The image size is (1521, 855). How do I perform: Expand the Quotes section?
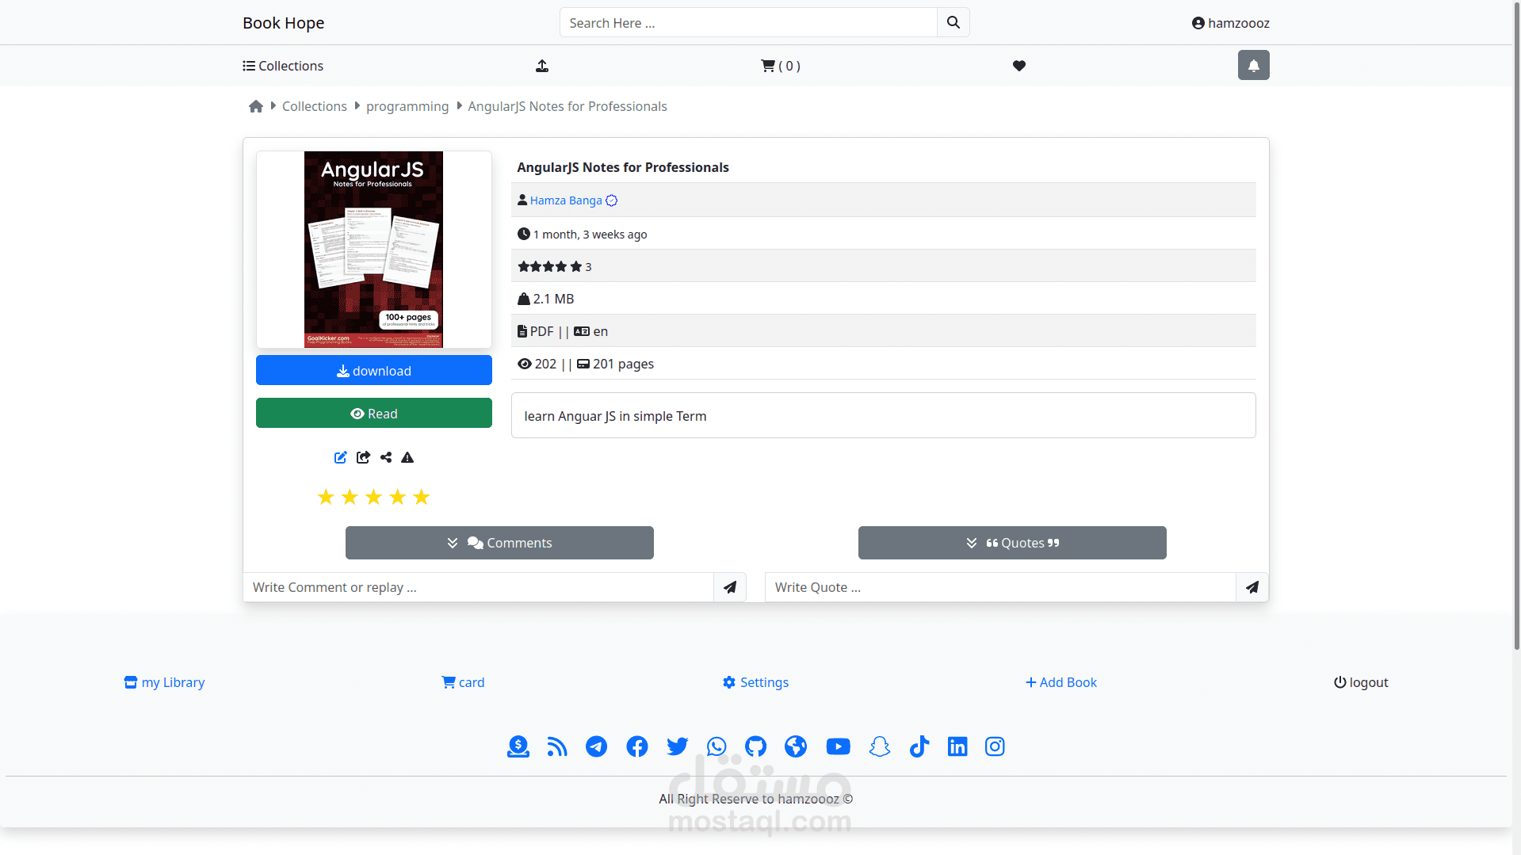click(1012, 543)
